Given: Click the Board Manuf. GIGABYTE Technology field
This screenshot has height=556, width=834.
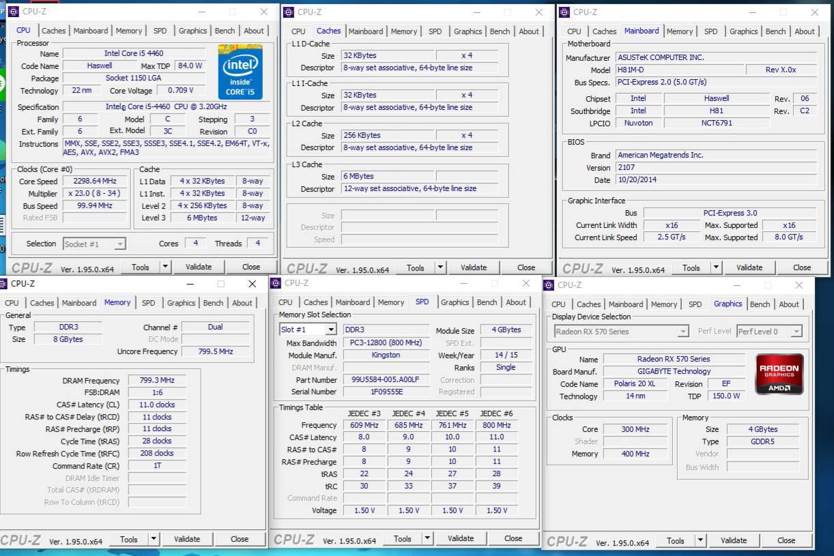Looking at the screenshot, I should 674,371.
